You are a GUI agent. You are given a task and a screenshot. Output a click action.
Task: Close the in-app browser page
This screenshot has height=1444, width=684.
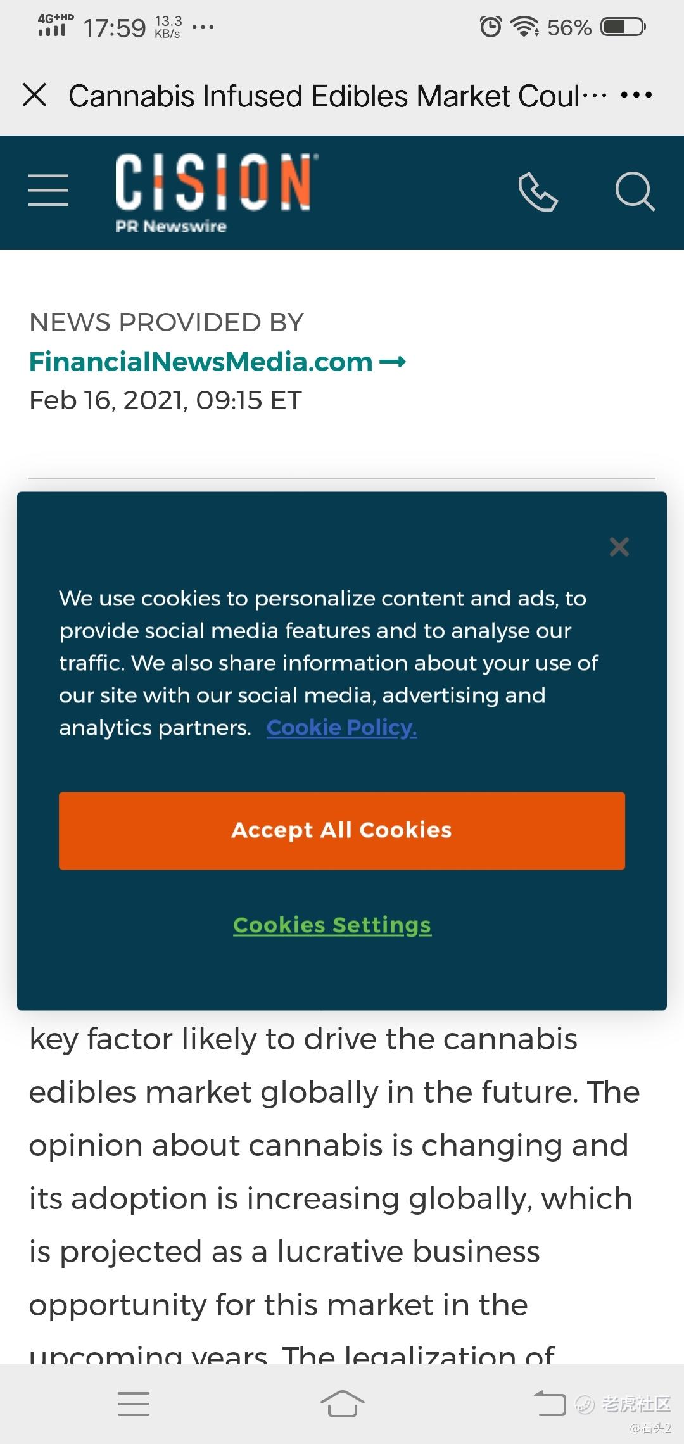tap(35, 96)
